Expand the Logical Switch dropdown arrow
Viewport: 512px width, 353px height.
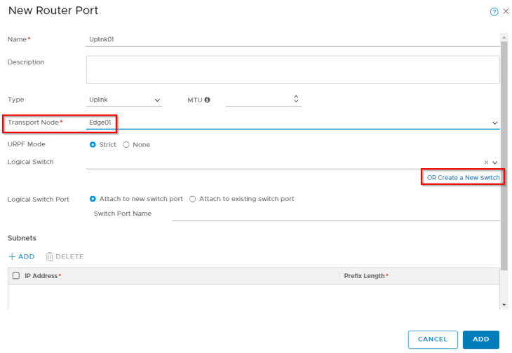coord(495,162)
